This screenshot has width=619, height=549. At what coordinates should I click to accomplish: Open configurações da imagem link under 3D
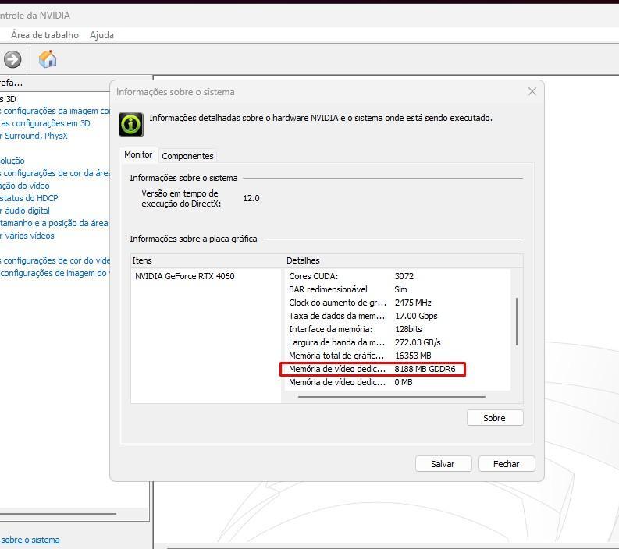[x=55, y=111]
